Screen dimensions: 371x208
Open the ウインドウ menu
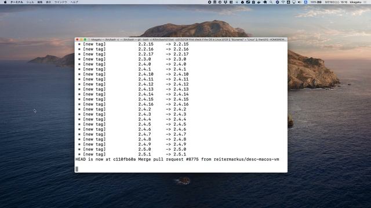pyautogui.click(x=60, y=2)
